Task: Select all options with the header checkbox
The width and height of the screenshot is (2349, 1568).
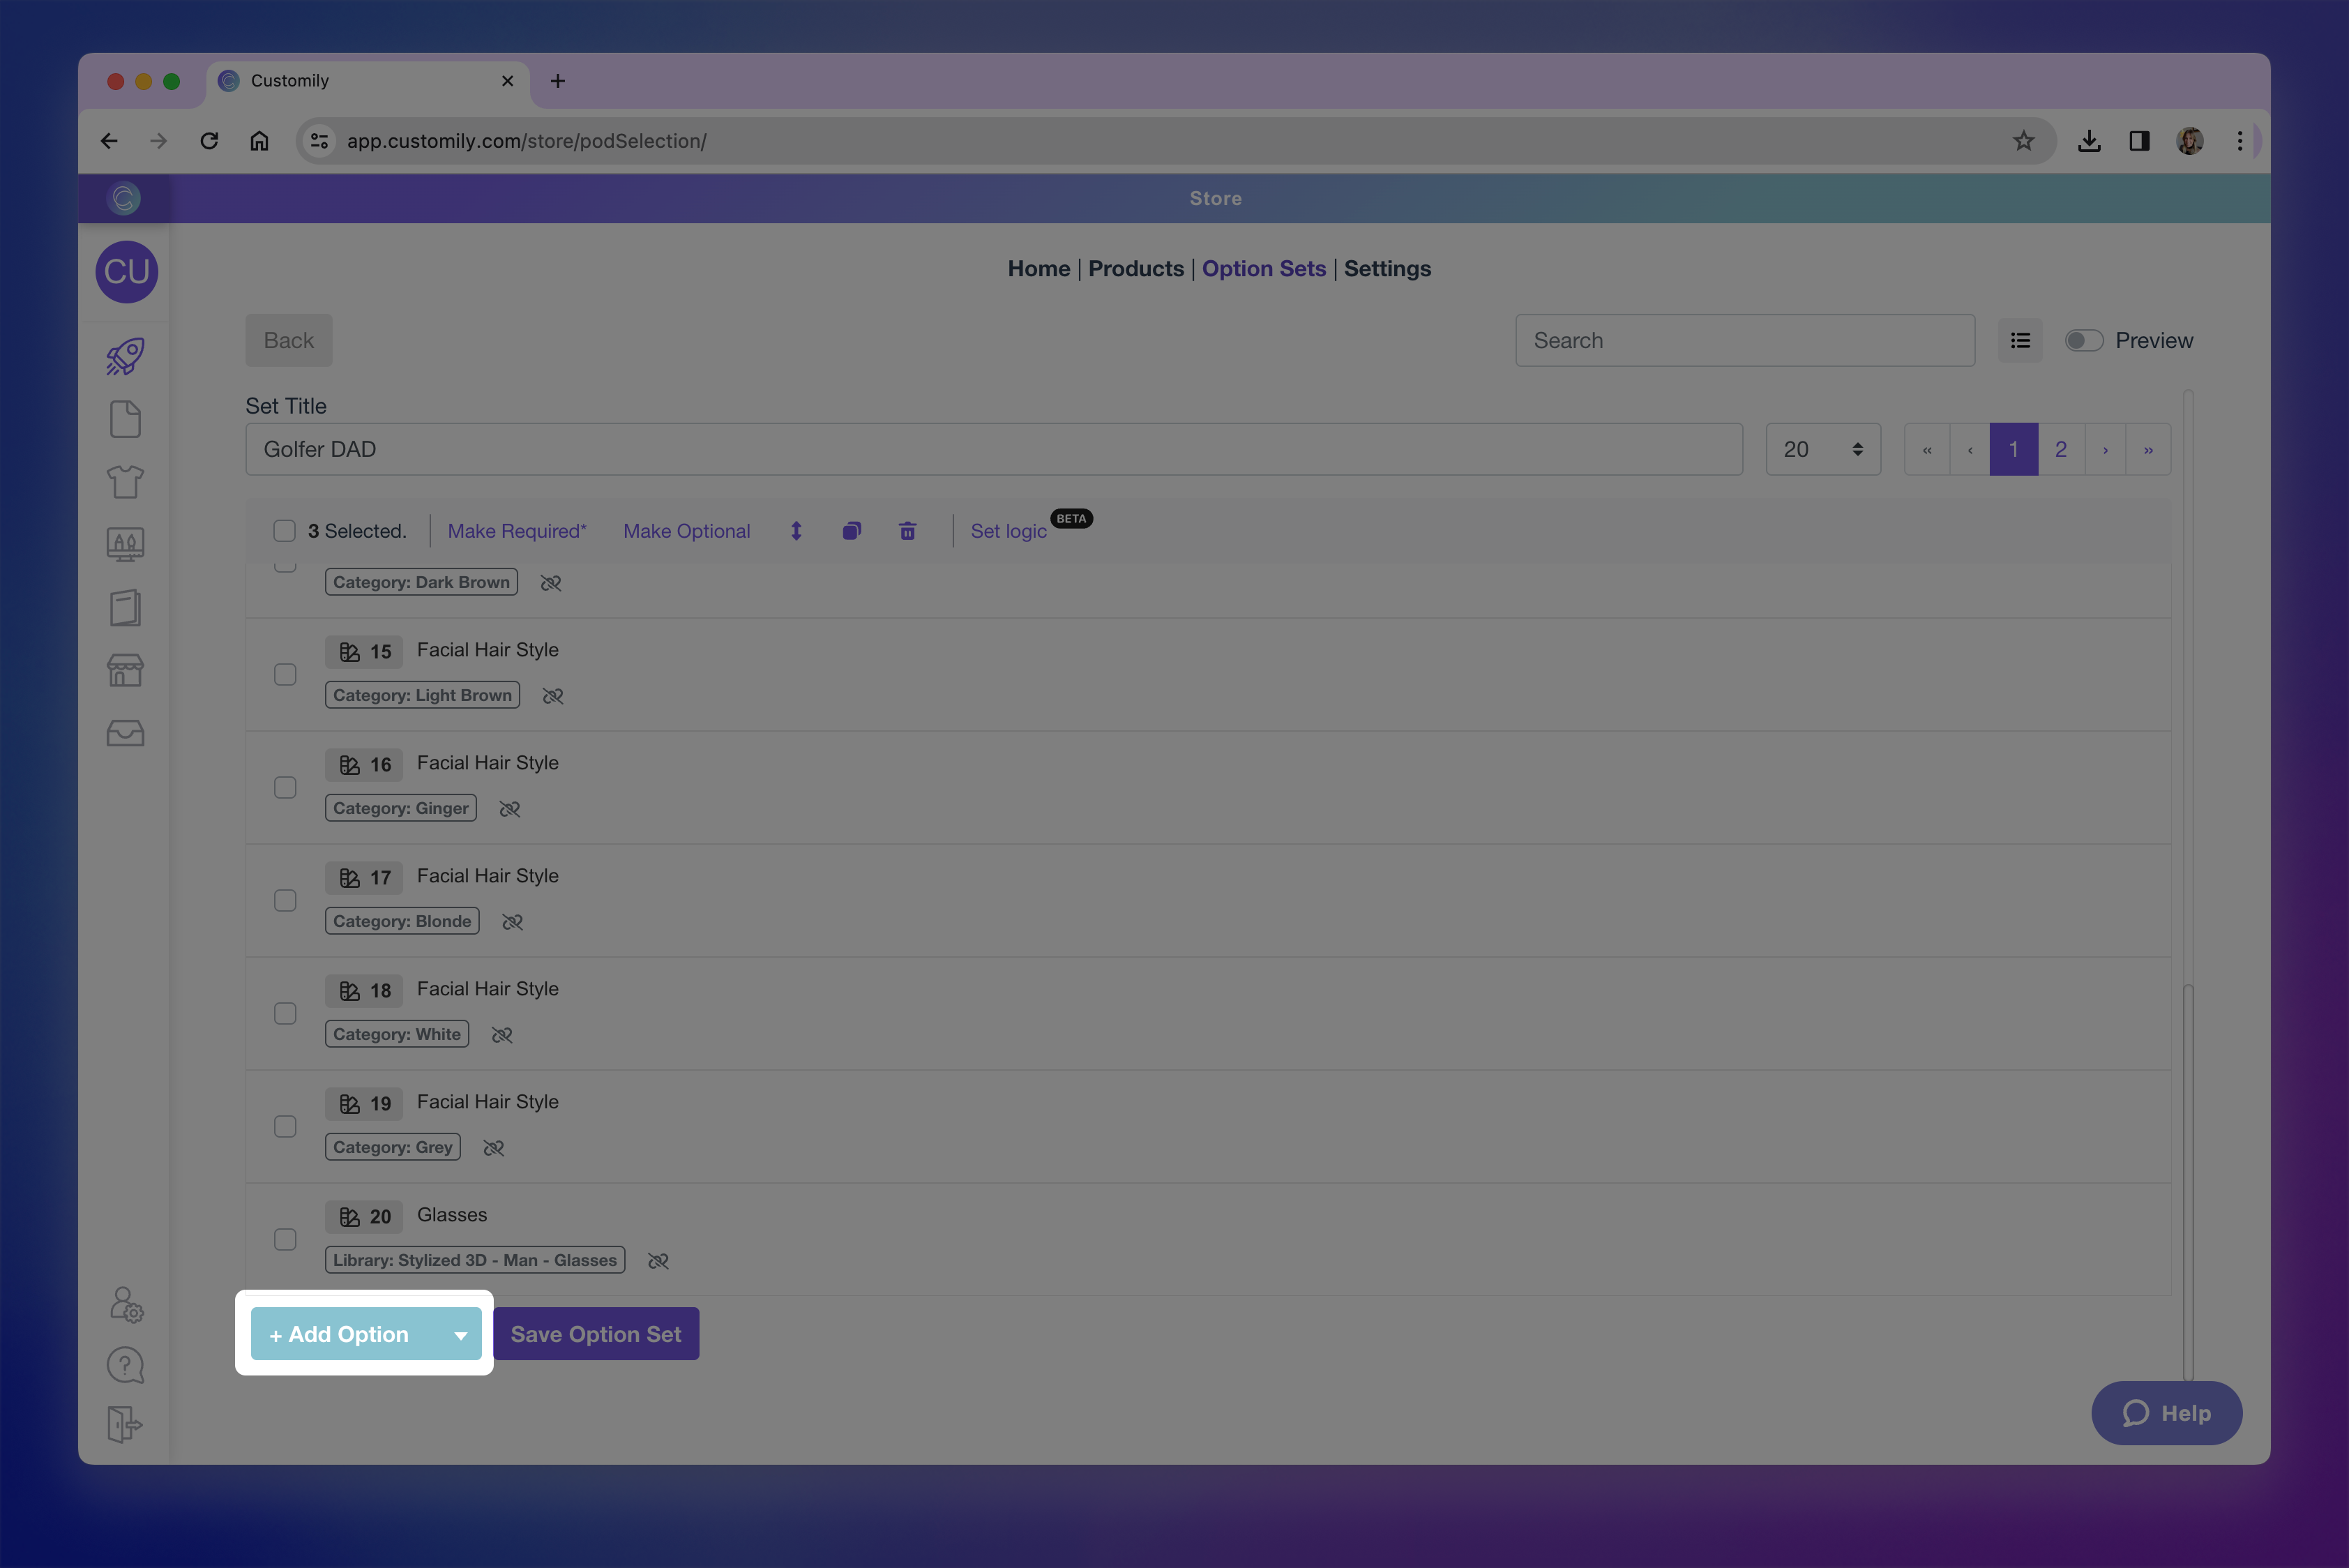Action: [x=285, y=531]
